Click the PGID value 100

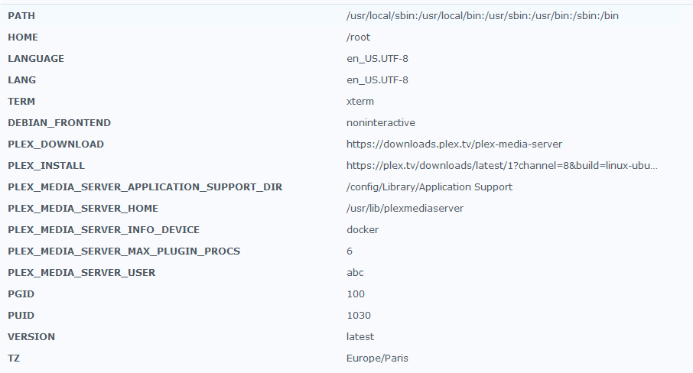tap(356, 294)
